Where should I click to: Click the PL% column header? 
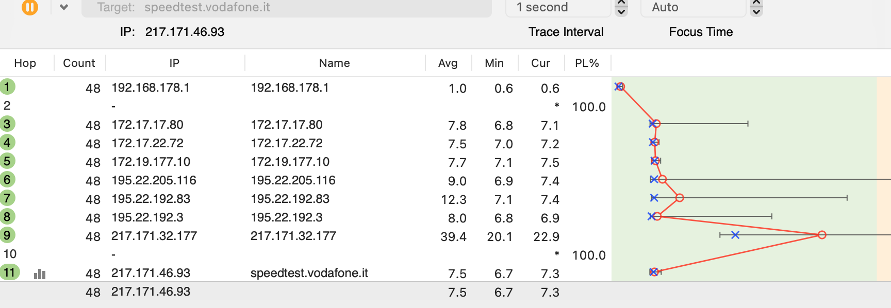point(587,63)
